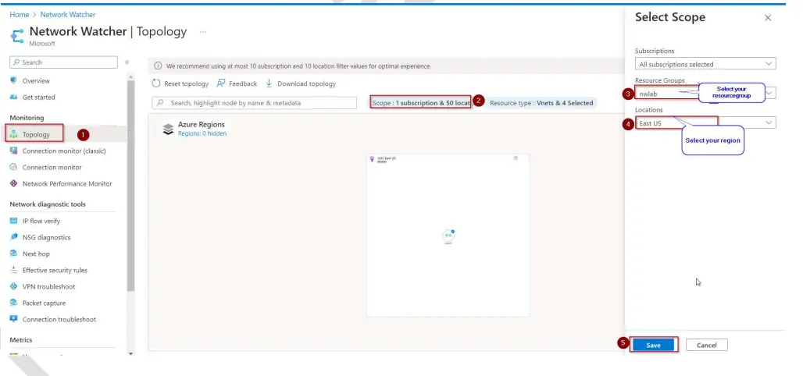803x376 pixels.
Task: Click the Network Performance Monitor icon
Action: point(13,183)
